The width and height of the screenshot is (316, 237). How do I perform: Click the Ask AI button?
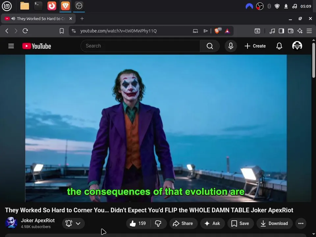[x=212, y=223]
